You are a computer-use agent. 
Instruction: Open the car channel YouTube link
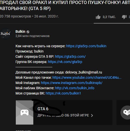[87, 77]
